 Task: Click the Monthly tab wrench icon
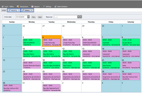click(x=10, y=10)
